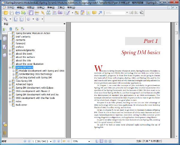Open the find box dropdown arrow

[127, 12]
